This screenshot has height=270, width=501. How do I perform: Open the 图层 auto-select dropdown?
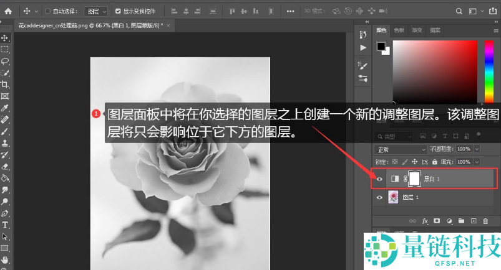tap(95, 11)
